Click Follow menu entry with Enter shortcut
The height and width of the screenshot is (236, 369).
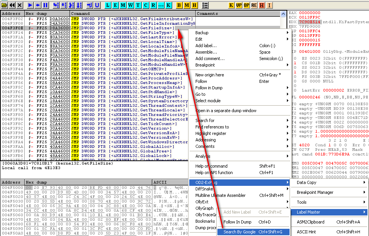239,81
